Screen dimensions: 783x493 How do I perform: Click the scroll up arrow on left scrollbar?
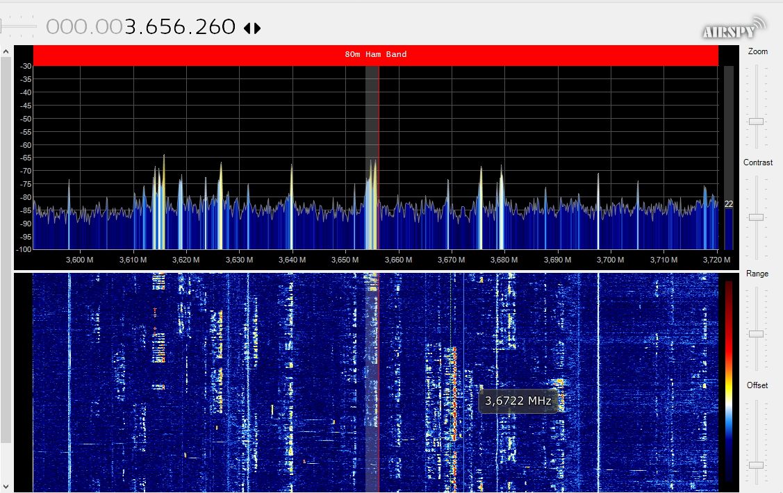(6, 51)
